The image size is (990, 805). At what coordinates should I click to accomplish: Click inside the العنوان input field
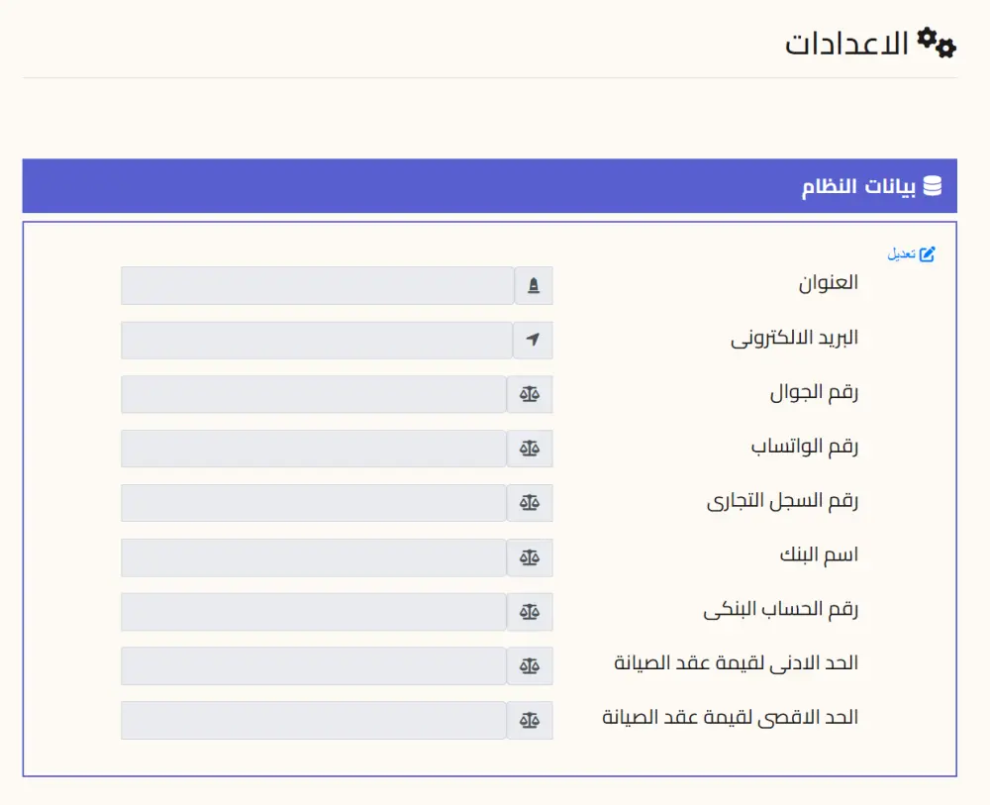[317, 285]
